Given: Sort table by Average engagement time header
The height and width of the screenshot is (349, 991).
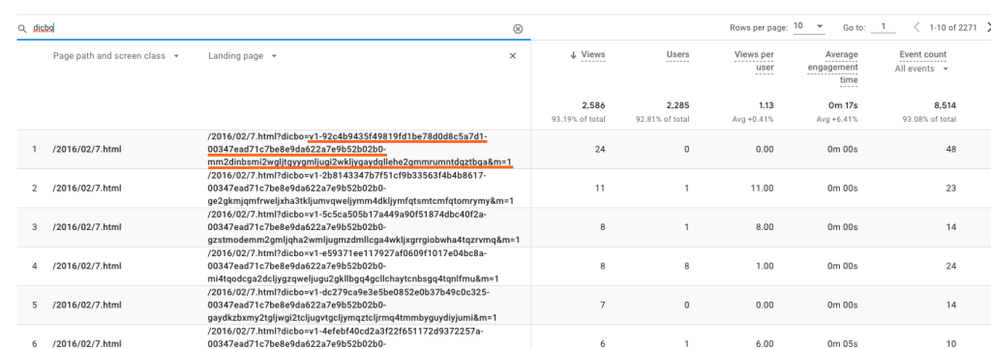Looking at the screenshot, I should coord(832,68).
